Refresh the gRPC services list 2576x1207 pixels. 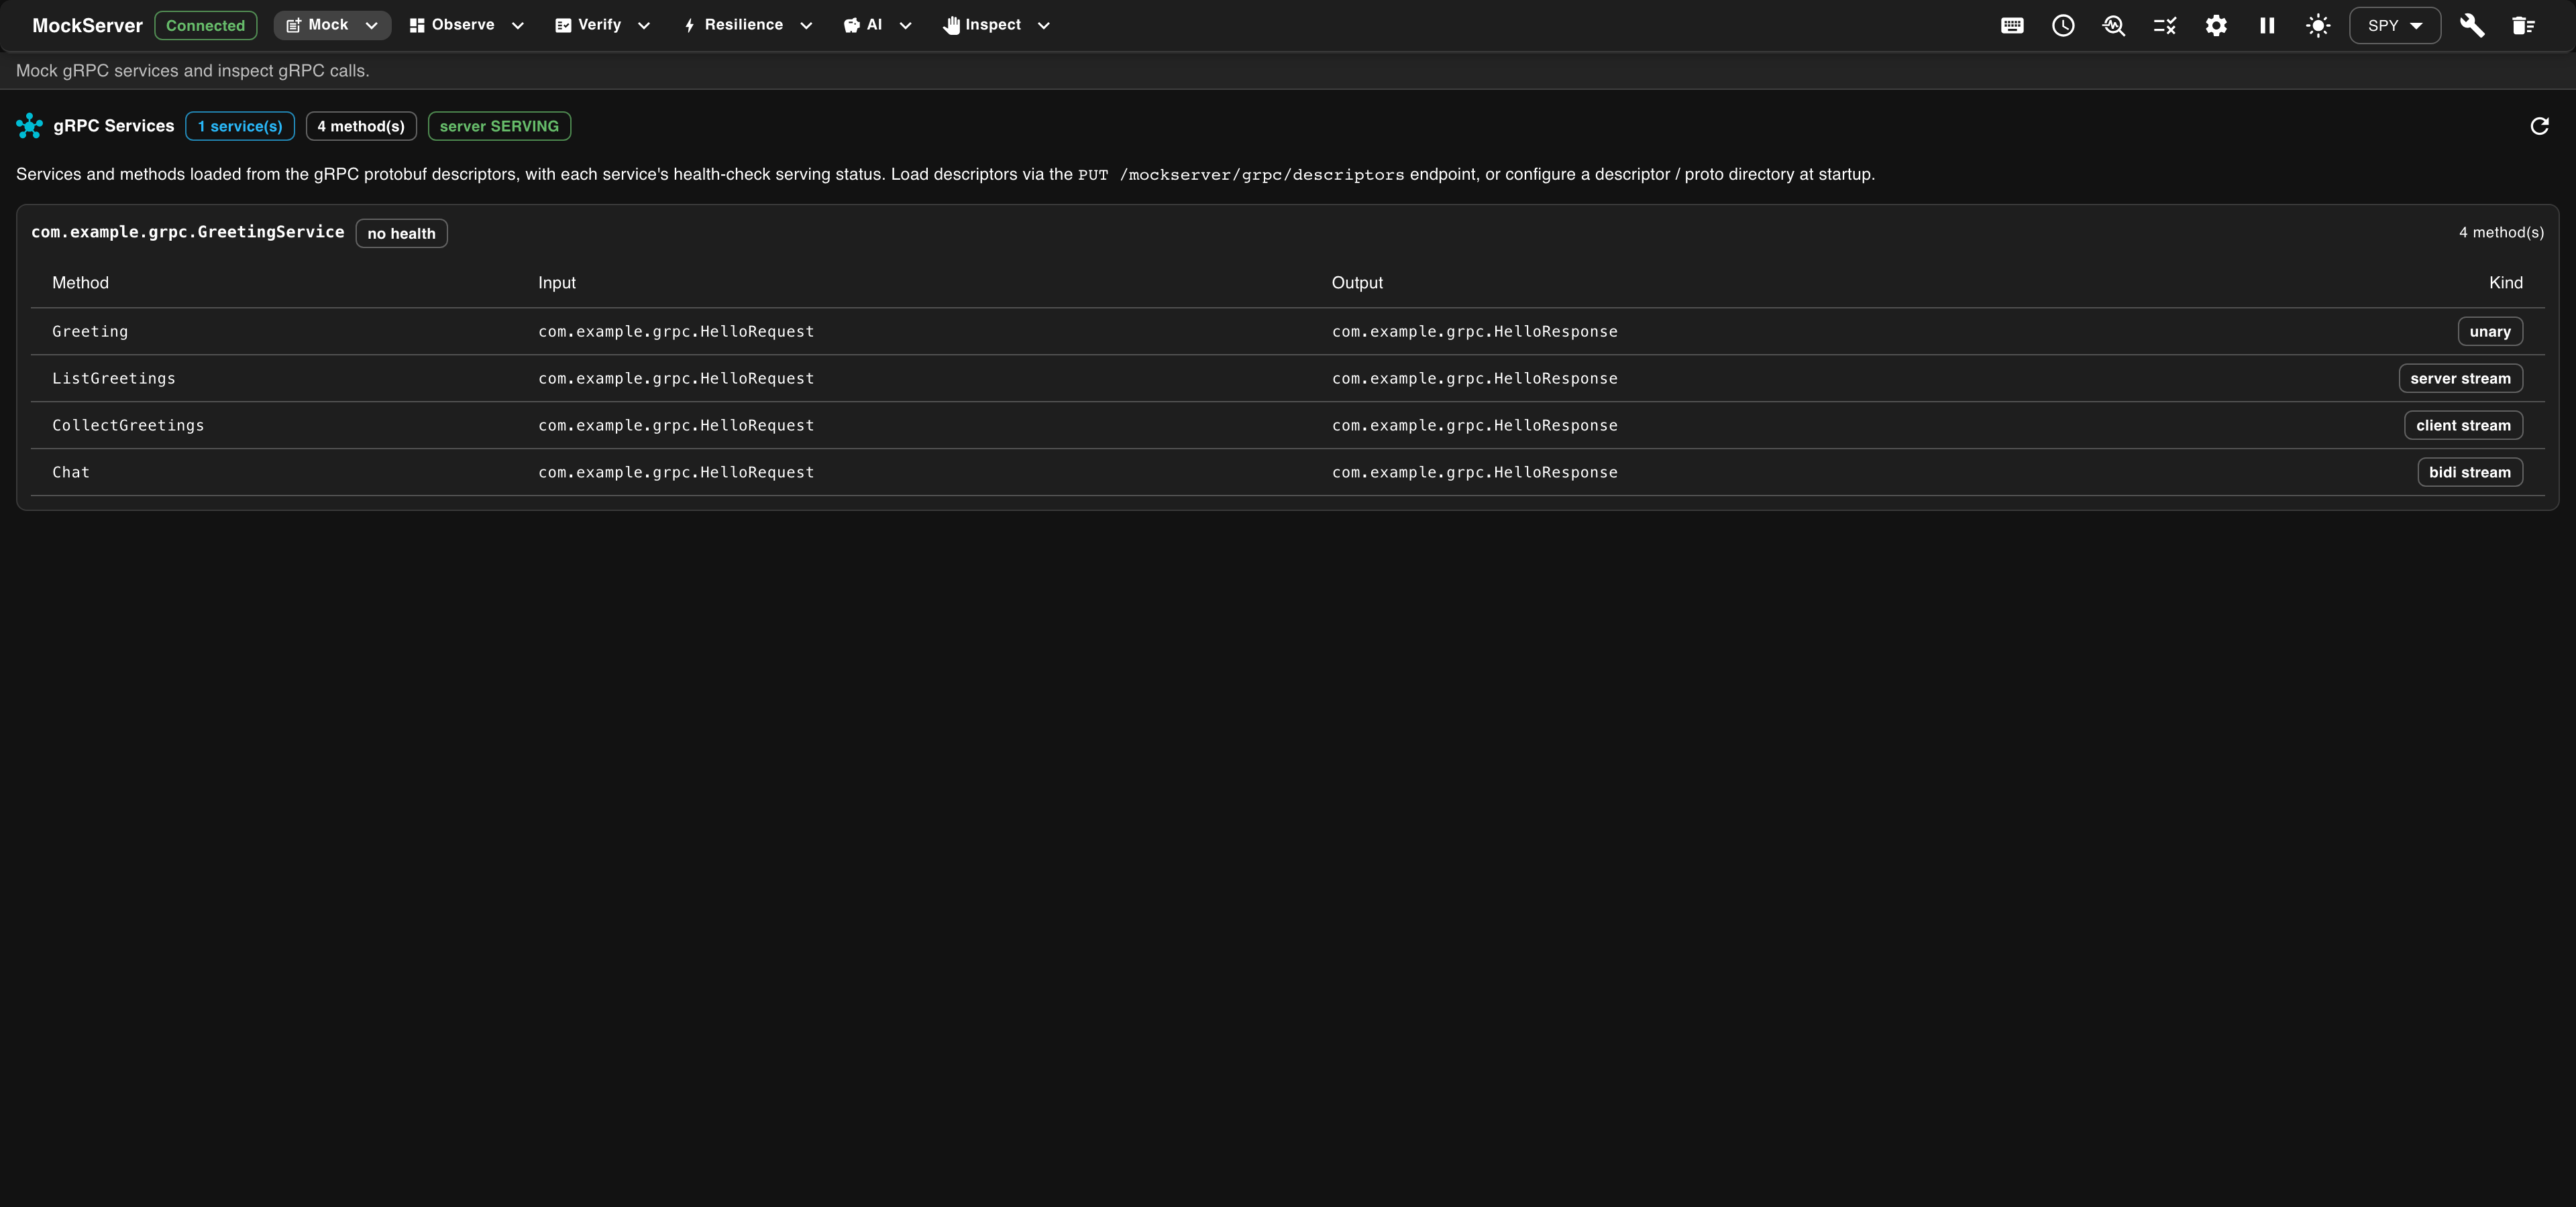tap(2539, 126)
